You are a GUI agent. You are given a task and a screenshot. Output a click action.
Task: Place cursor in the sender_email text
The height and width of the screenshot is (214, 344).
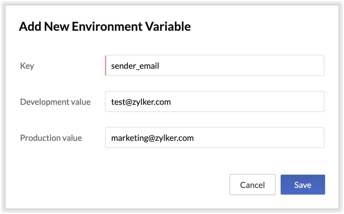tap(135, 66)
